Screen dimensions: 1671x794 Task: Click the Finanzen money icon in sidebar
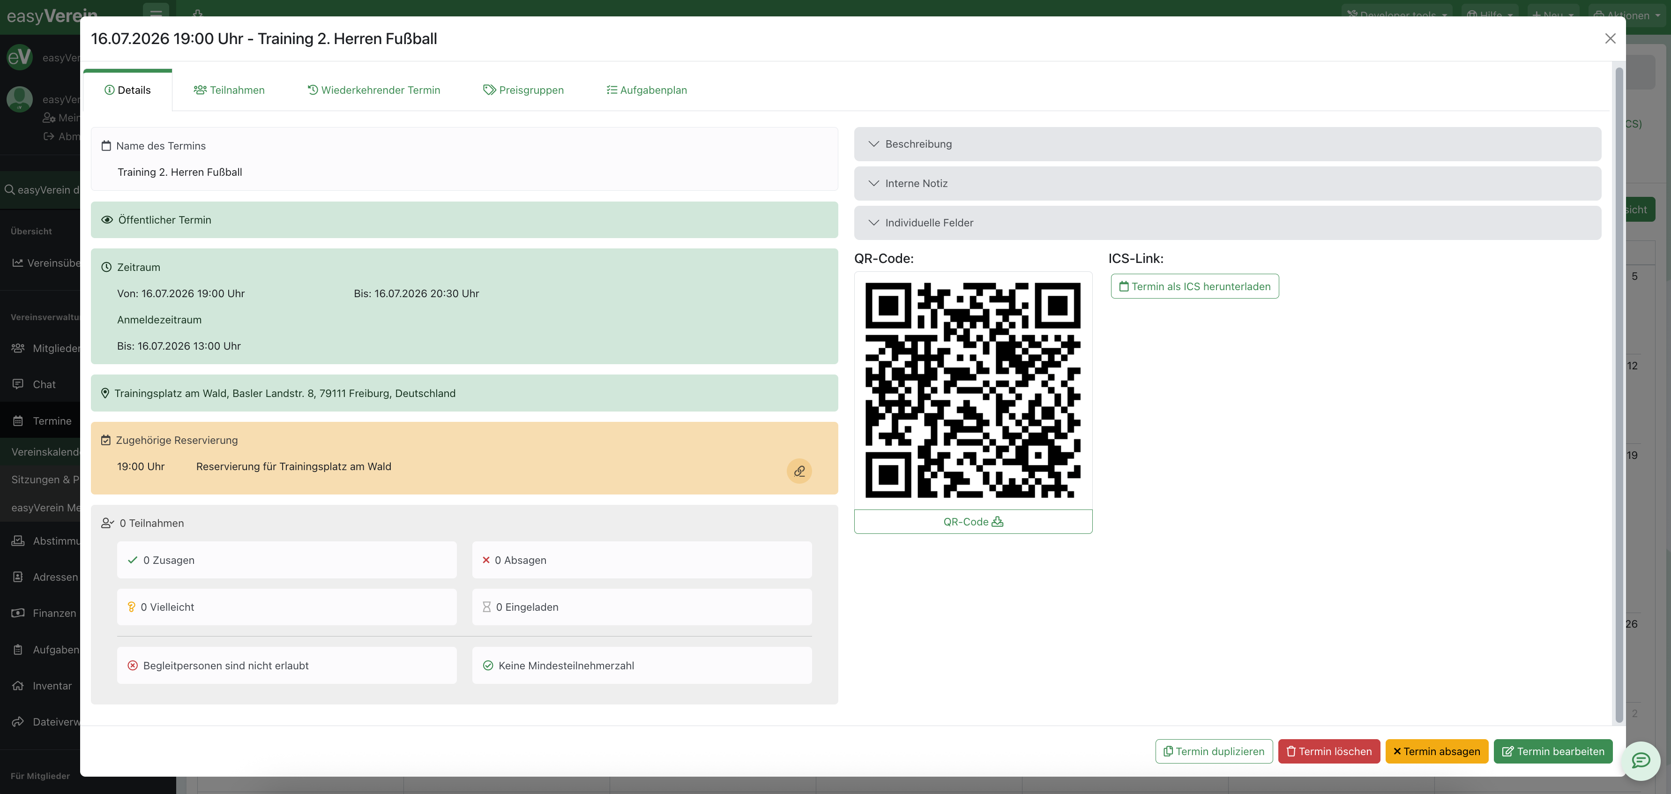tap(18, 613)
